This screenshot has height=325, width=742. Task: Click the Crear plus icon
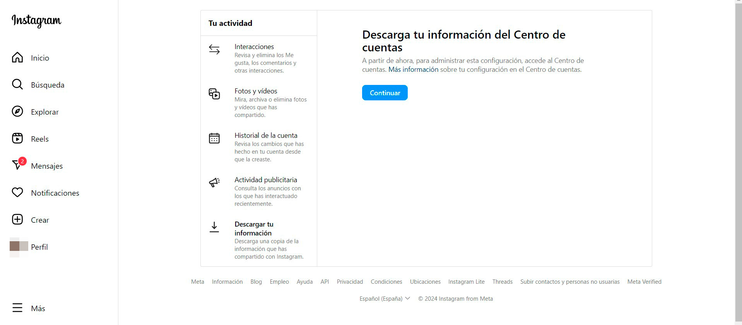[17, 220]
